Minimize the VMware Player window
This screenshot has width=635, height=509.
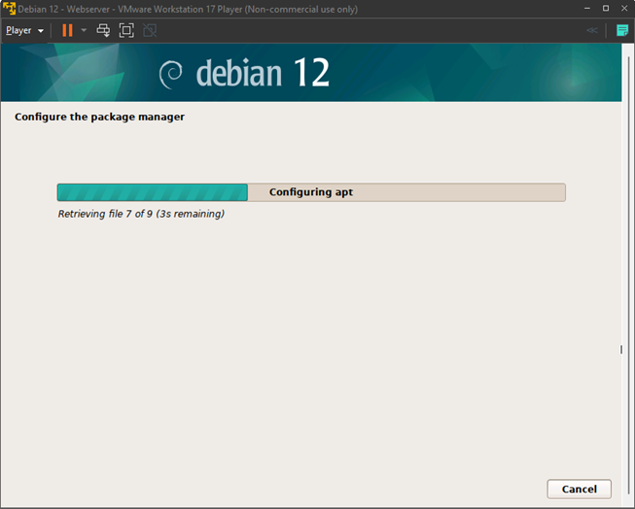click(584, 9)
